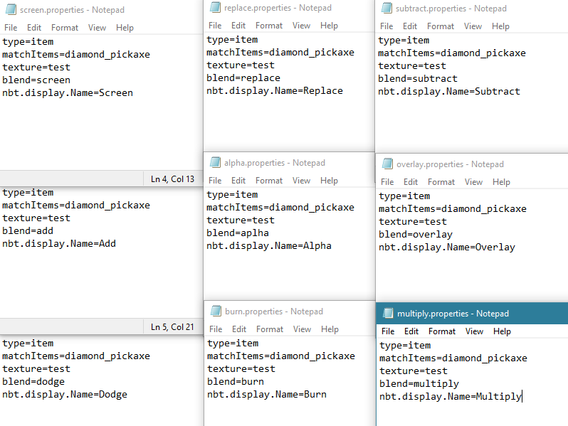Screen dimensions: 568x426
Task: Open View menu in burn.properties window
Action: [302, 329]
